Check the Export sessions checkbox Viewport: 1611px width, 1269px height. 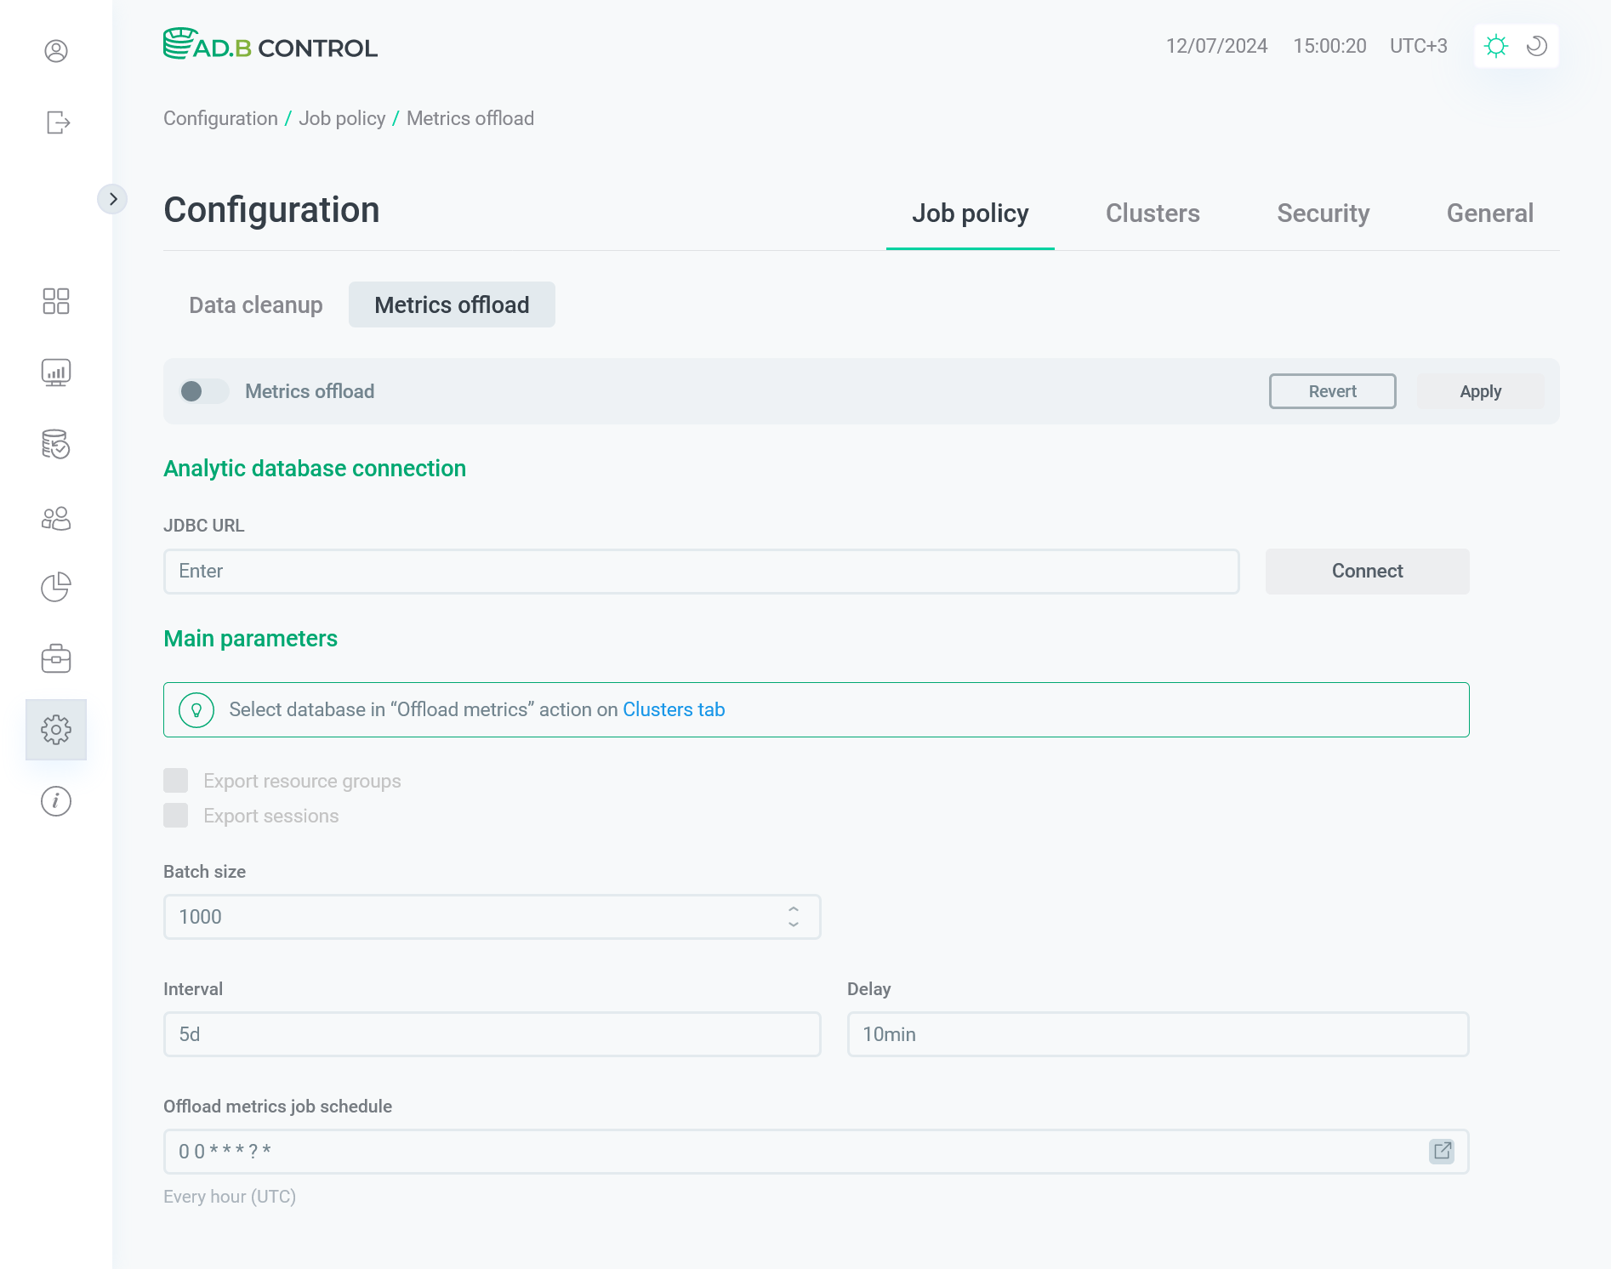click(176, 815)
